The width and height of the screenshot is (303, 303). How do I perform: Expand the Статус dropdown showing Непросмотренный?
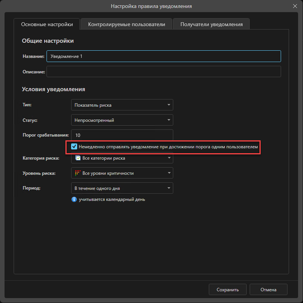[122, 120]
